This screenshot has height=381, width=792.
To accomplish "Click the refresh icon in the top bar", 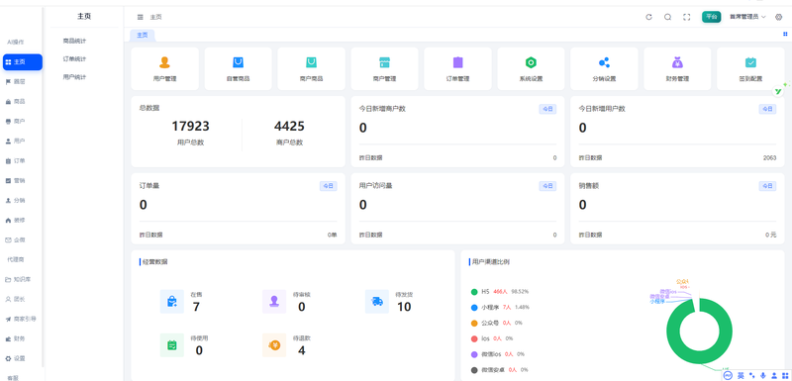I will [x=649, y=17].
